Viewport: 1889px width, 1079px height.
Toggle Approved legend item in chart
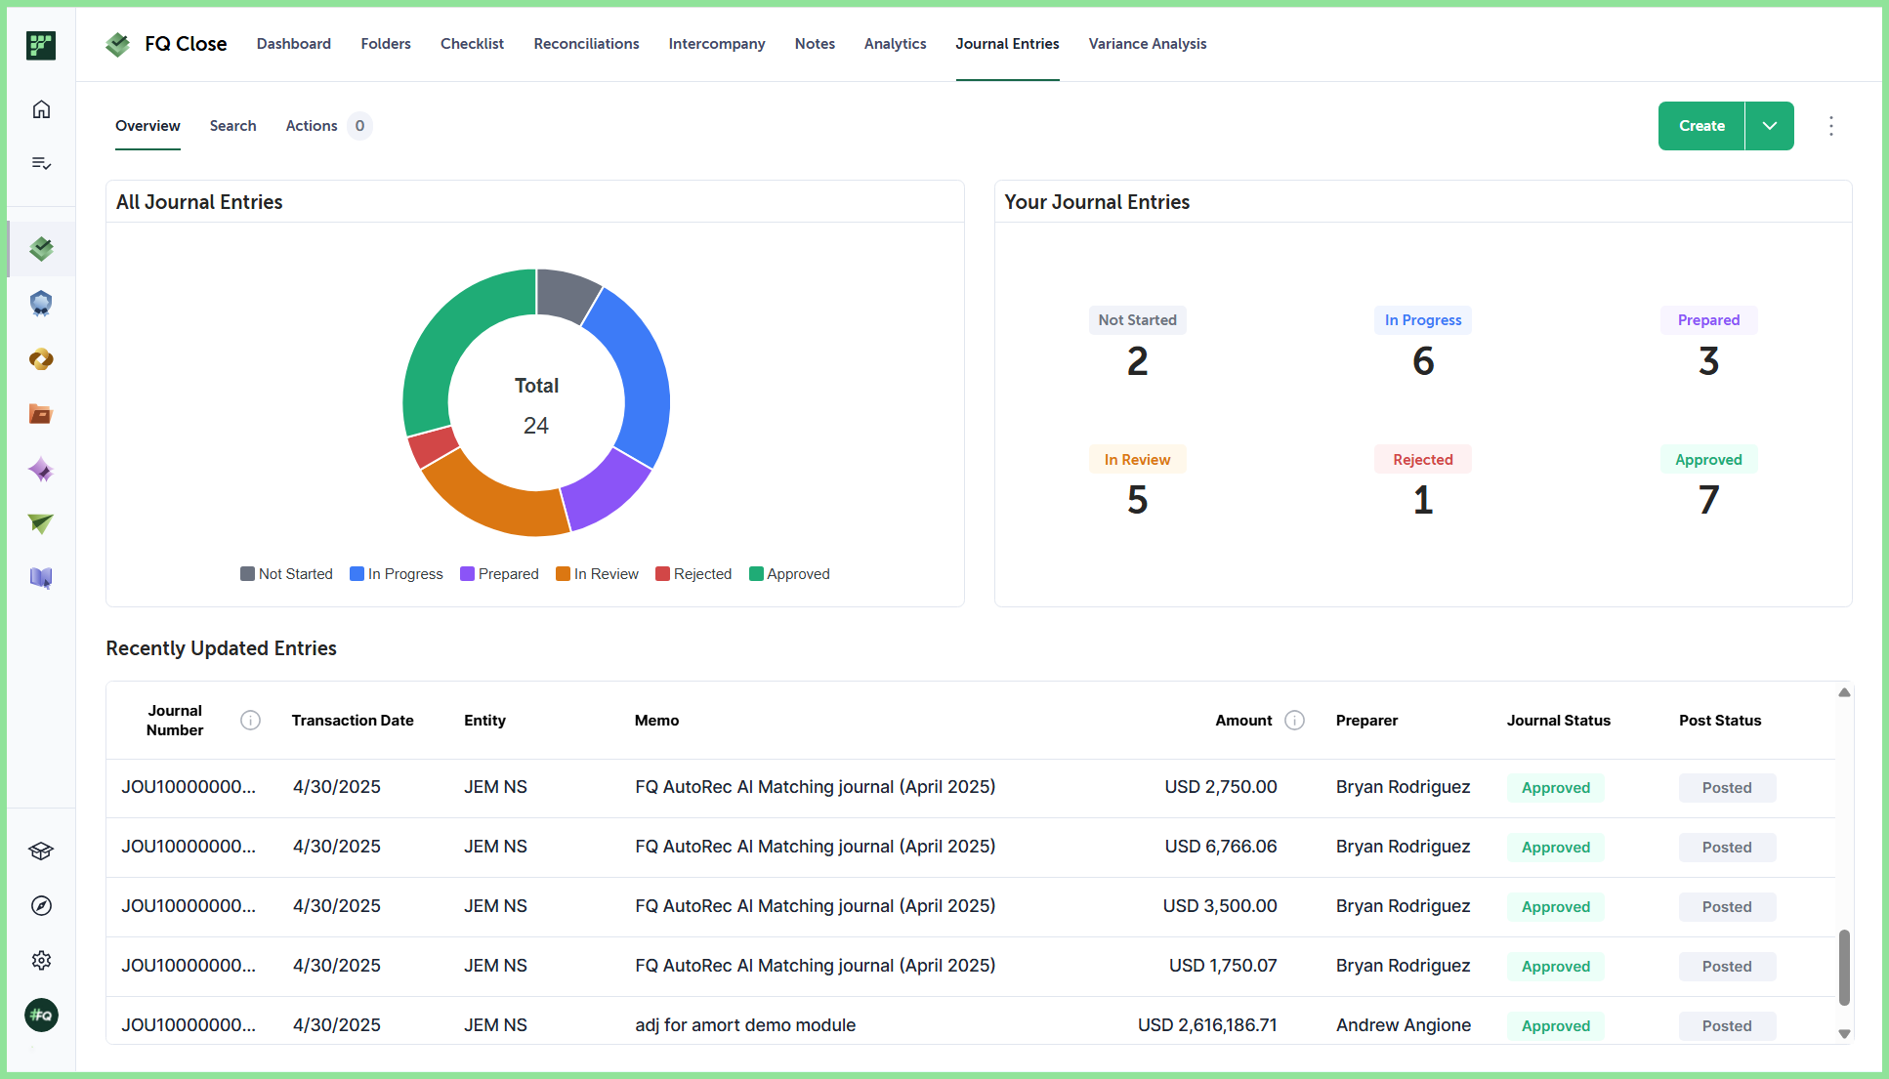tap(789, 574)
